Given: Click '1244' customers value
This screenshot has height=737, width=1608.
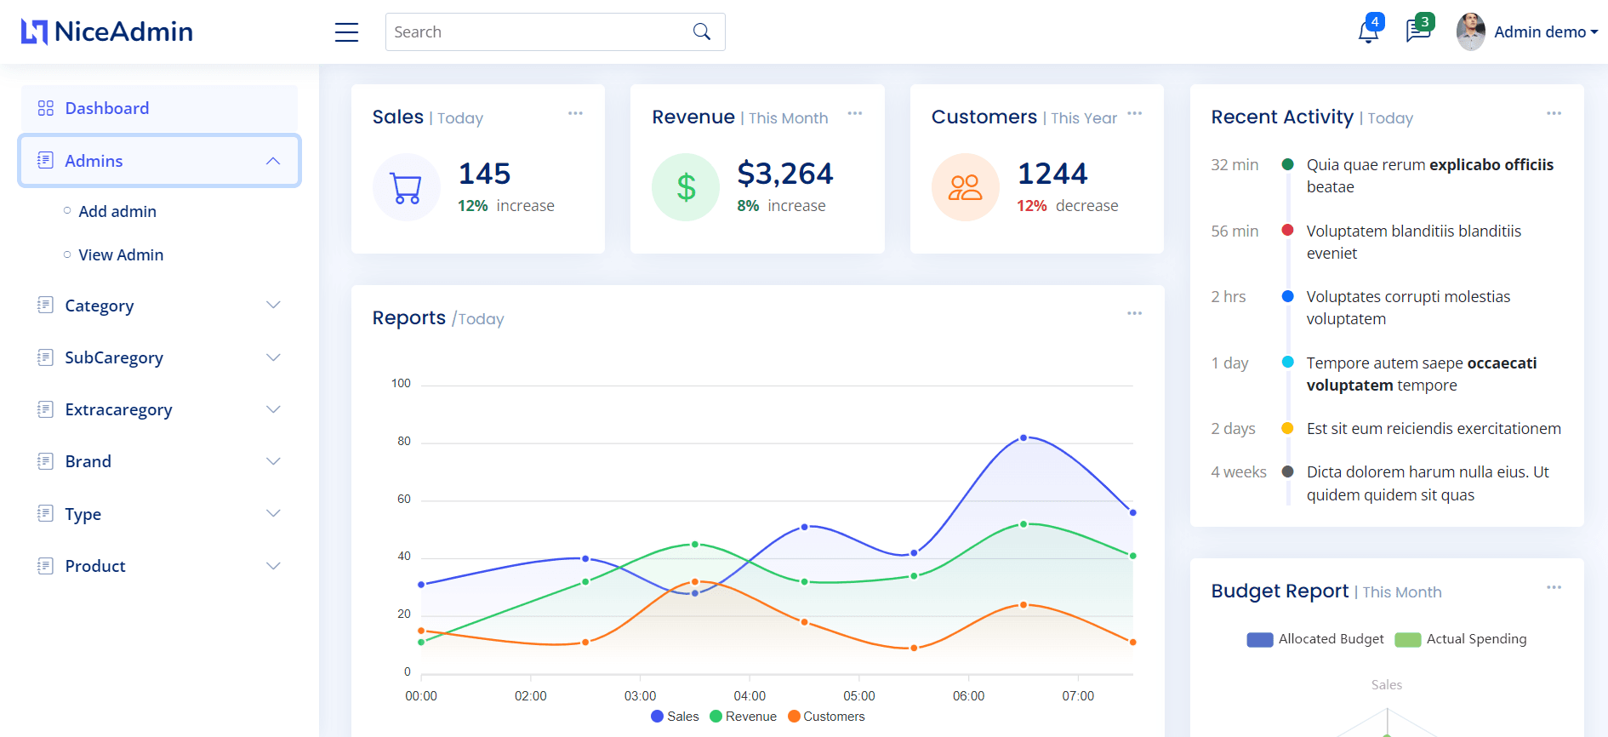Looking at the screenshot, I should pos(1052,174).
